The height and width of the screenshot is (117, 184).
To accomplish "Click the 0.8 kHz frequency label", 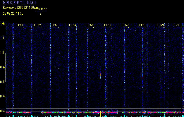I will 2,82.
